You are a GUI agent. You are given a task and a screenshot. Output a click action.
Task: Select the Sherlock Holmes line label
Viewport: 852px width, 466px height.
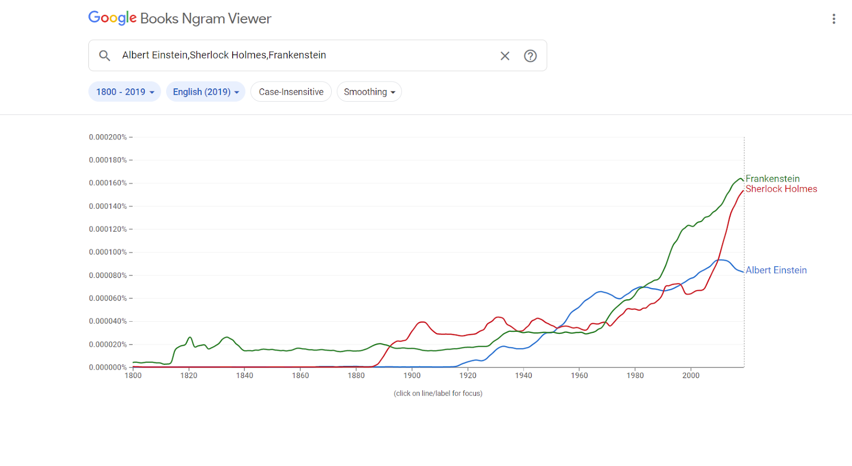(x=781, y=189)
